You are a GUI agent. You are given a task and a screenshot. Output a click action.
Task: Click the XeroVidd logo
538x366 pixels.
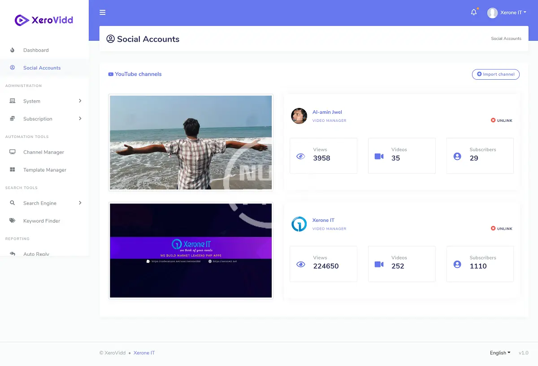pos(44,20)
